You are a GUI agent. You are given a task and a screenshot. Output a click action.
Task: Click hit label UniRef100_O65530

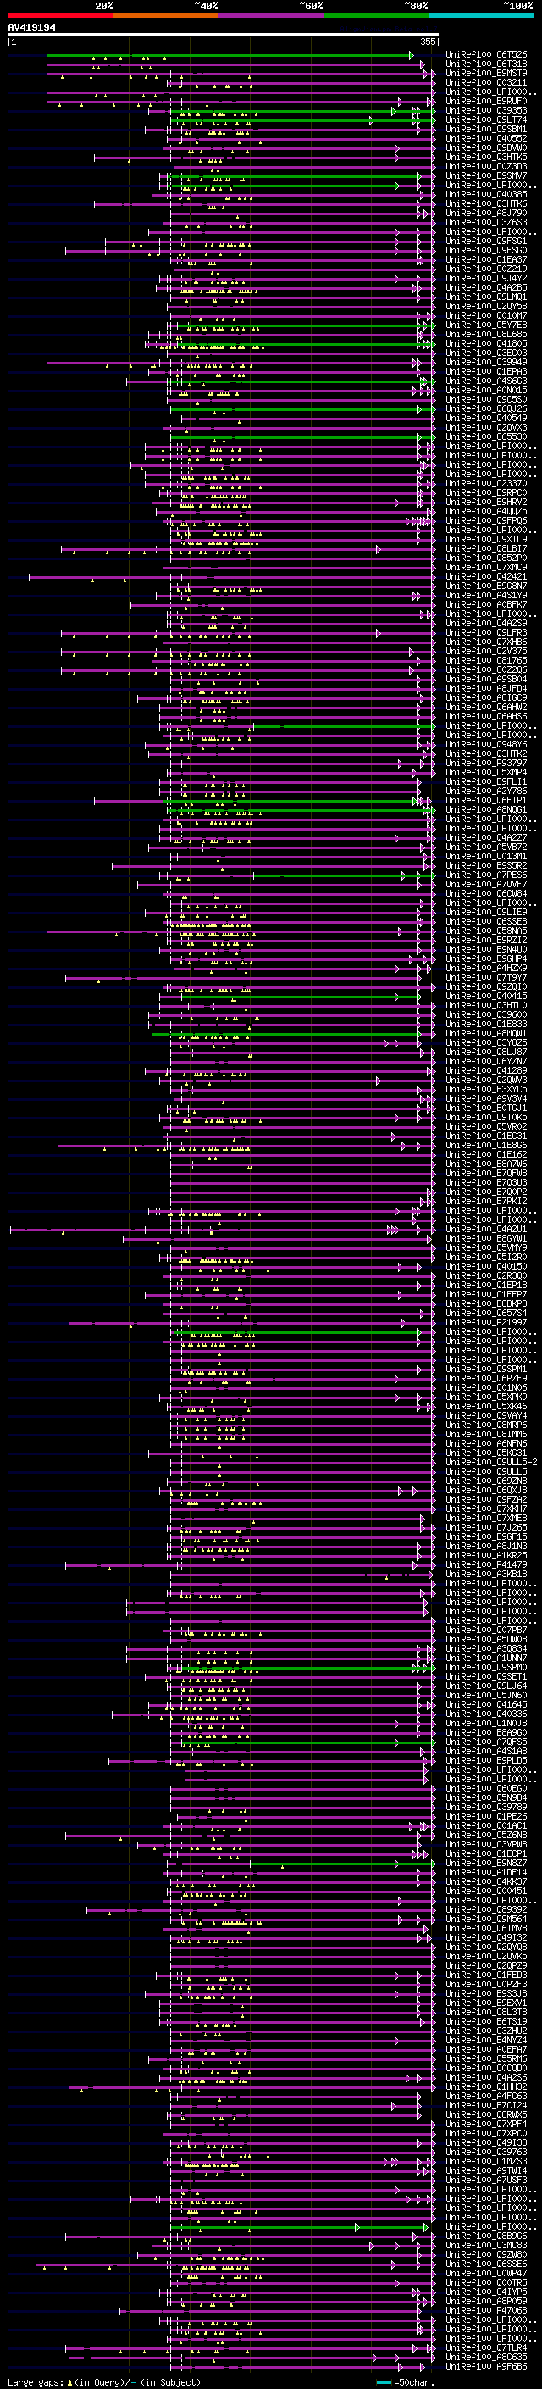[486, 436]
